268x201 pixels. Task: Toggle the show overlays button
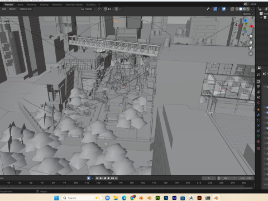point(224,9)
